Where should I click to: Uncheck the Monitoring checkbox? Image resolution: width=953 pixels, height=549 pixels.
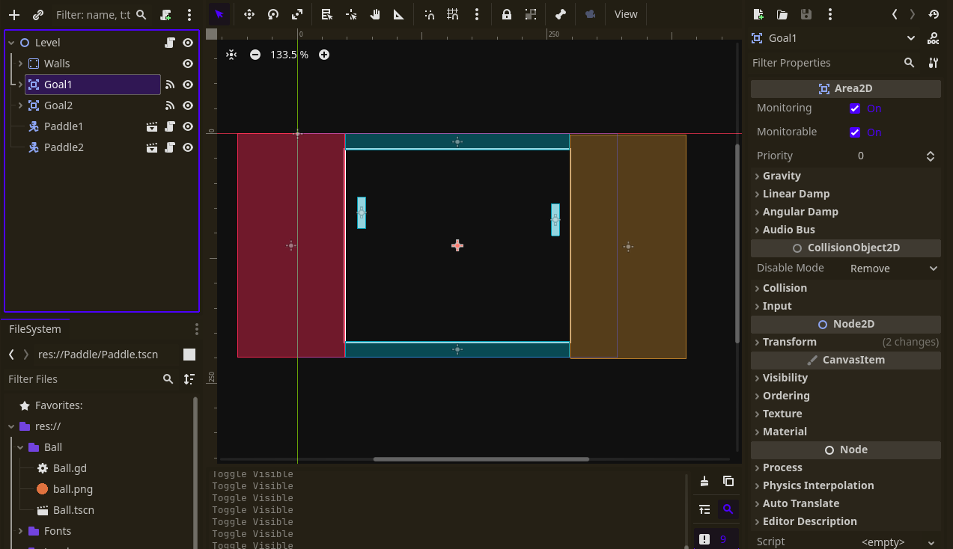pyautogui.click(x=855, y=108)
